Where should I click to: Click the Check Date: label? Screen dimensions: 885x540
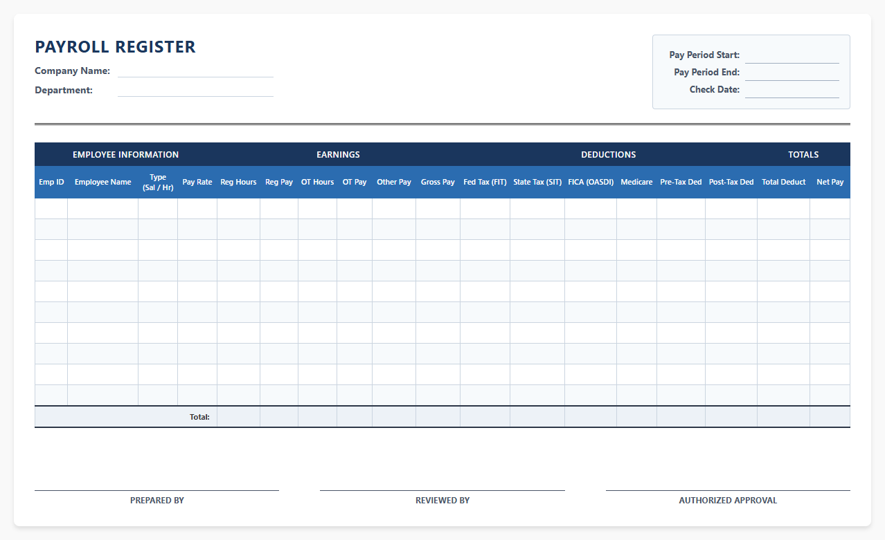(x=715, y=90)
